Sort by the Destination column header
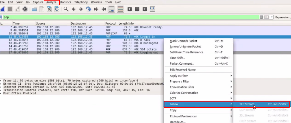Viewport: 291px width, 123px height. 87,23
